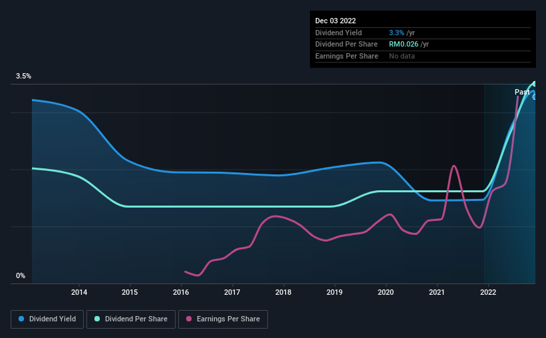This screenshot has height=338, width=546.
Task: Click the 3.5% y-axis label
Action: 23,76
